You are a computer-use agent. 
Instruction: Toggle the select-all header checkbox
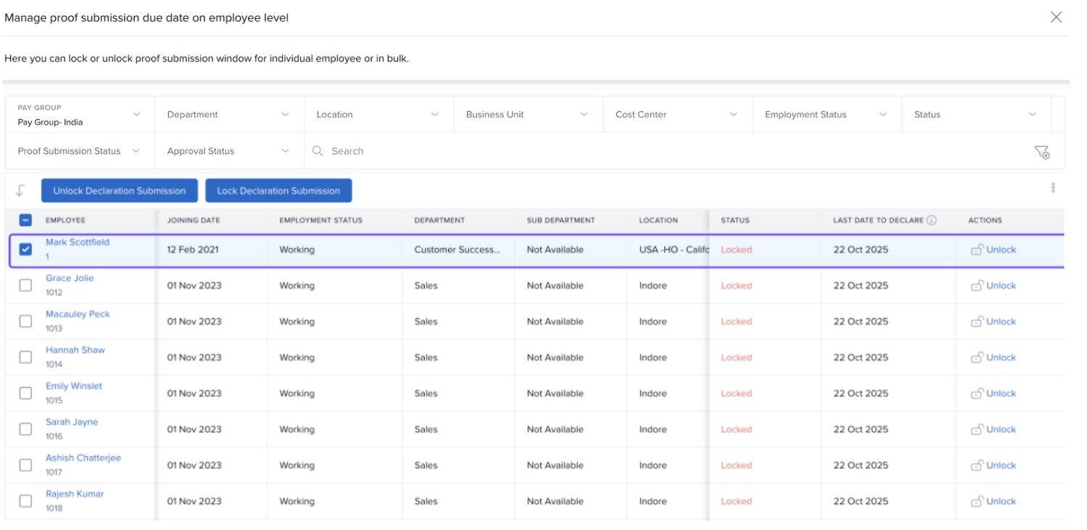pos(25,220)
